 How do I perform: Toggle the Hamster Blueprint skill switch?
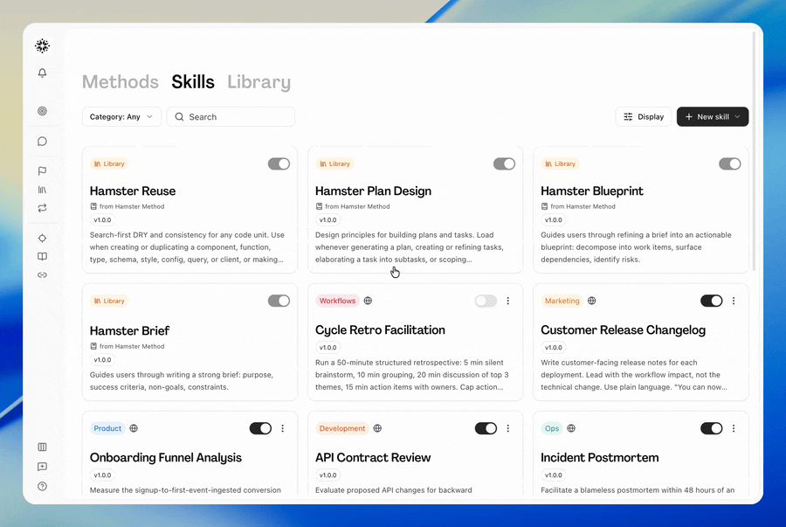(x=730, y=164)
